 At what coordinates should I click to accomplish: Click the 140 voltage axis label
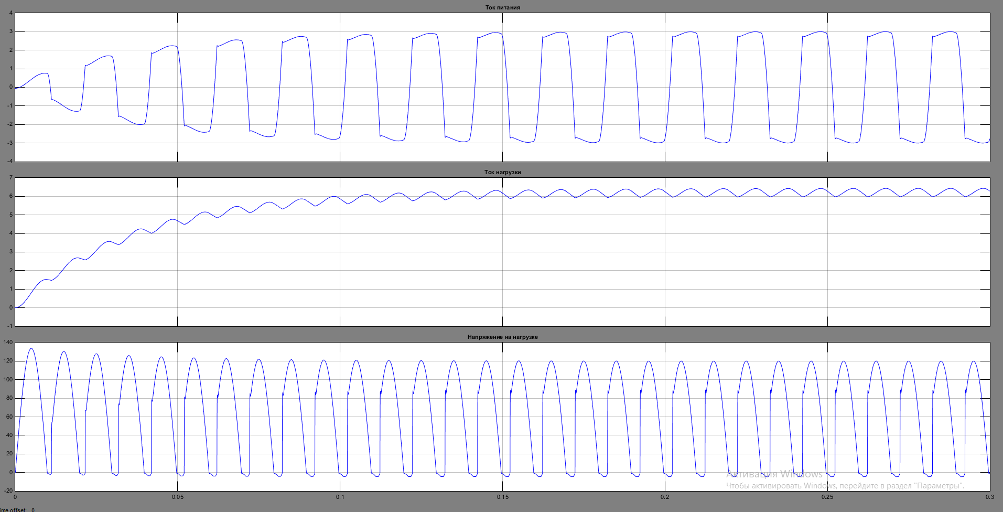(8, 342)
